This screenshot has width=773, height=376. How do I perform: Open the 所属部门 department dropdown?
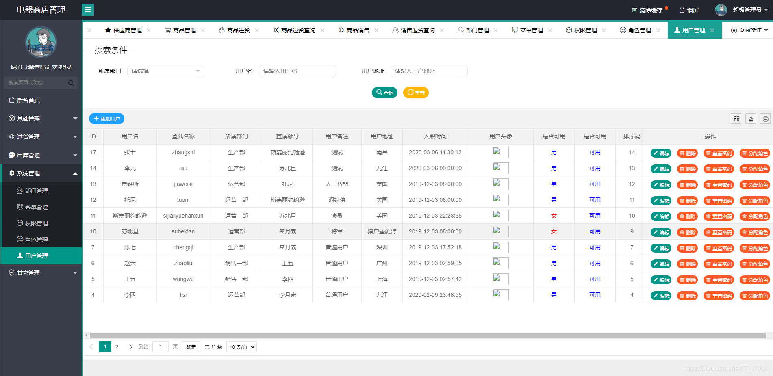click(x=165, y=71)
